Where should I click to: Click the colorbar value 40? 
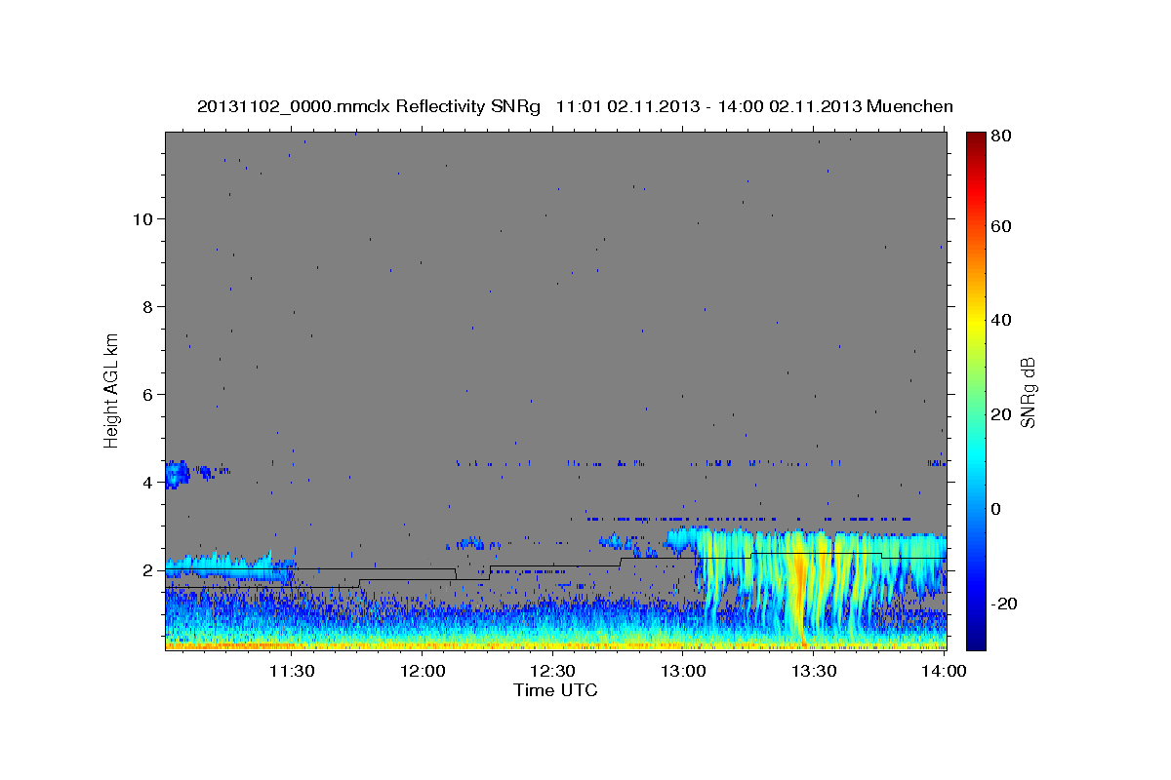pyautogui.click(x=1000, y=320)
